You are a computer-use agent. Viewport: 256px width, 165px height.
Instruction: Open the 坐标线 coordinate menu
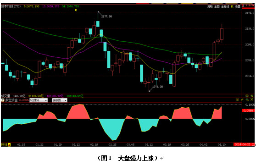[225, 6]
